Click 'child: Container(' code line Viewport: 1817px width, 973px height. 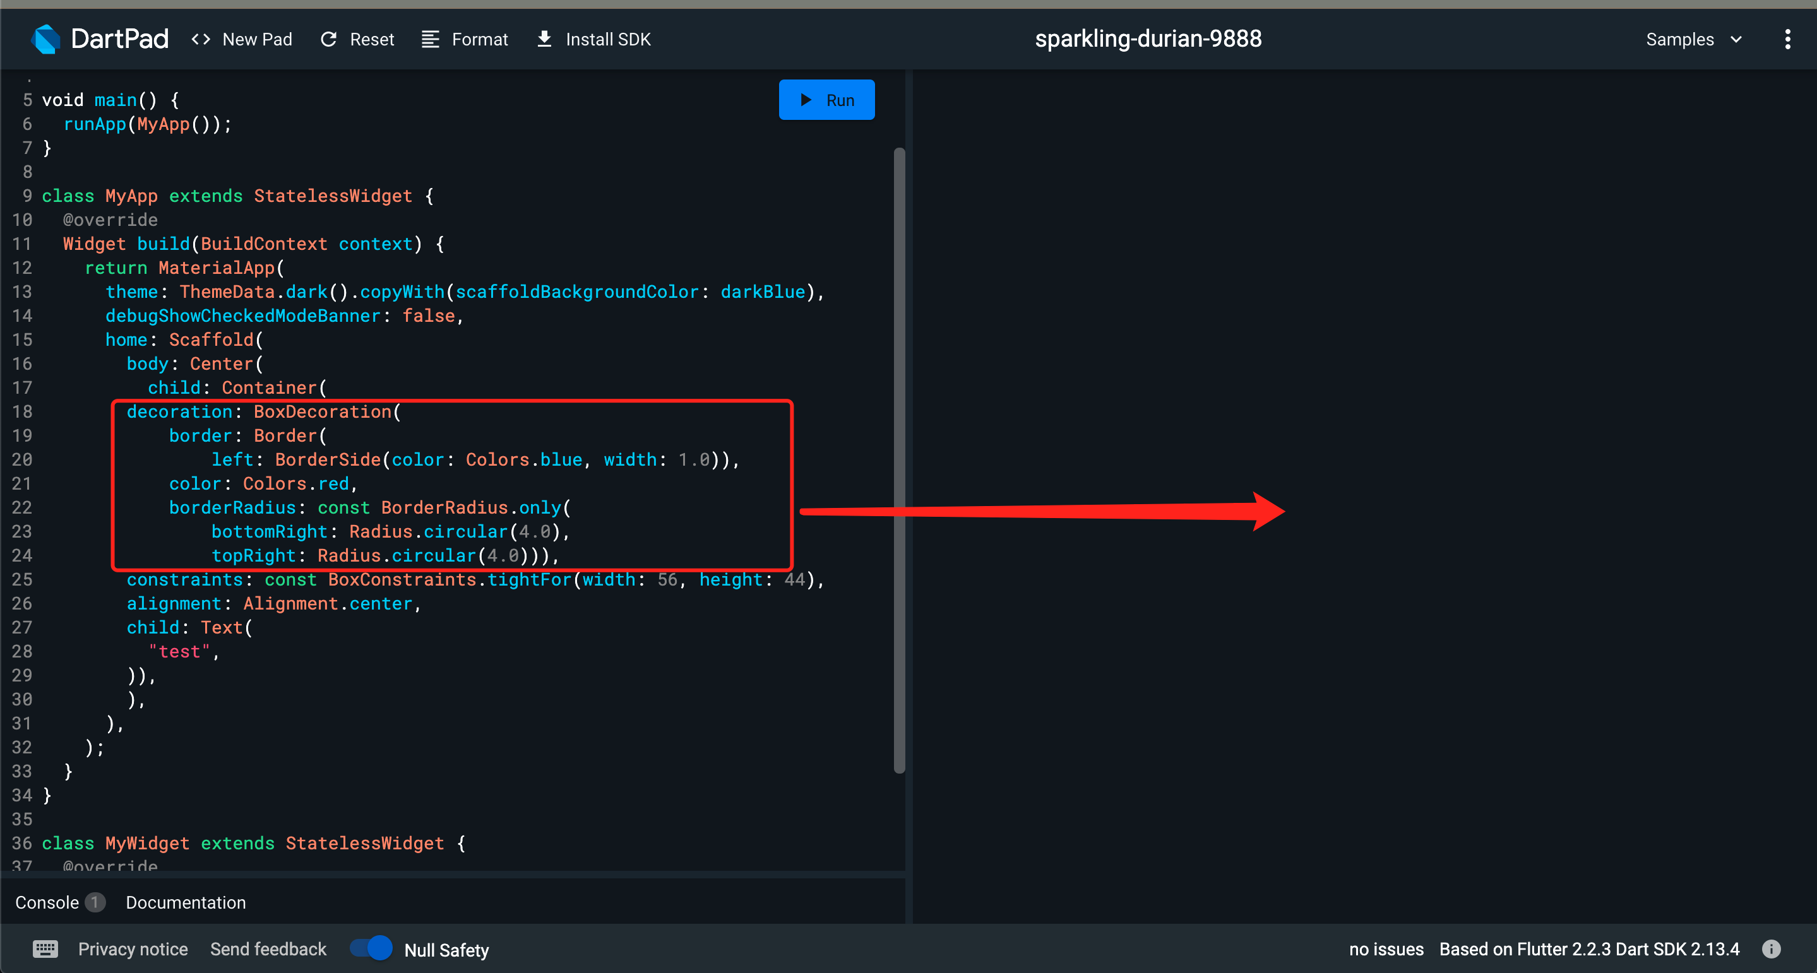tap(237, 388)
